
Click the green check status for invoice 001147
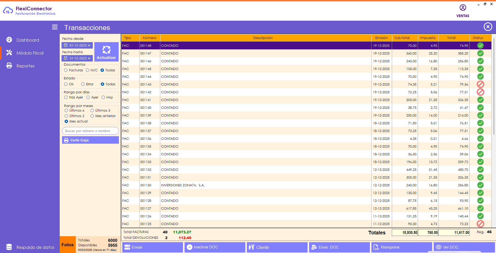480,53
